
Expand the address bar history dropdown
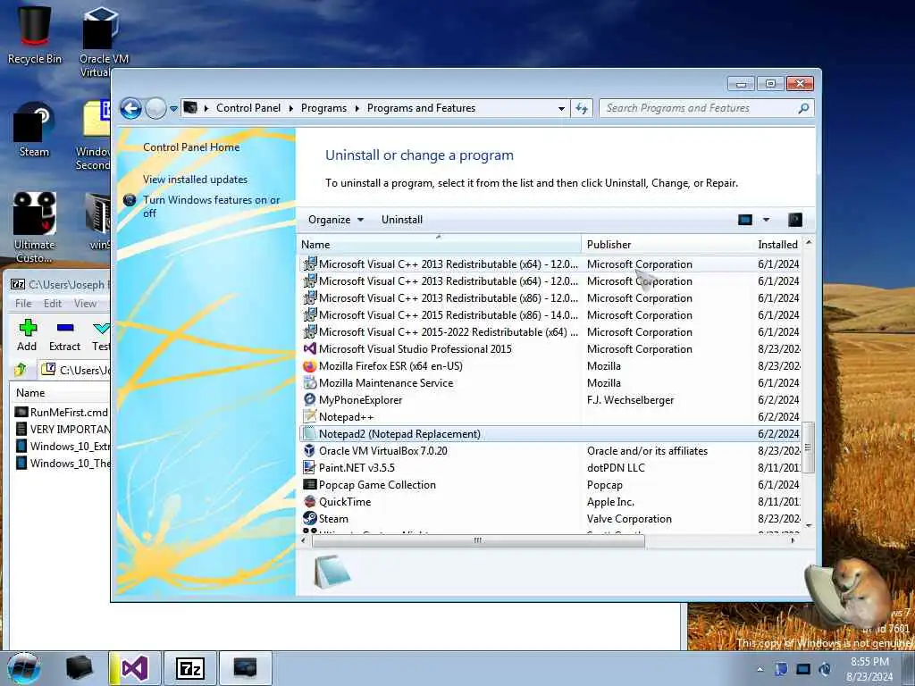pos(561,108)
